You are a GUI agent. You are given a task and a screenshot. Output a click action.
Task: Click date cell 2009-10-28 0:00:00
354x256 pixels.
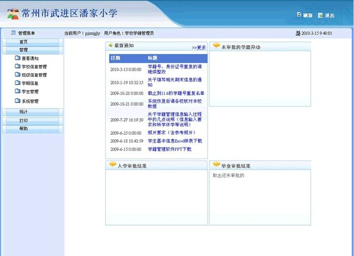point(127,93)
